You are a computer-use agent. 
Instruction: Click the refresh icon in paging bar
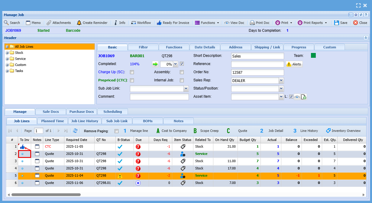point(75,131)
